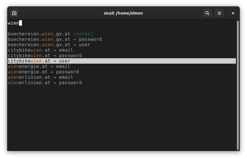Image resolution: width=247 pixels, height=159 pixels.
Task: Click the text cursor block after wien
Action: tap(21, 23)
